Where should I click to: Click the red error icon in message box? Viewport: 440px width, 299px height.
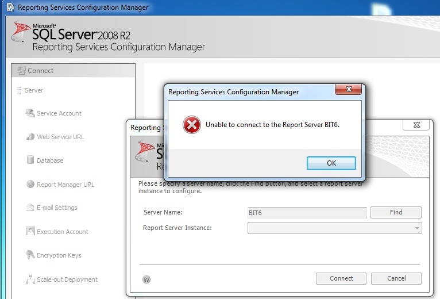click(x=192, y=125)
